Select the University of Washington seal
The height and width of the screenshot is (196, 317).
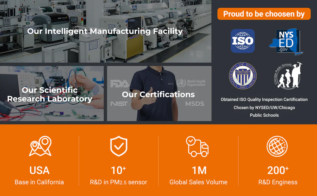pyautogui.click(x=243, y=76)
